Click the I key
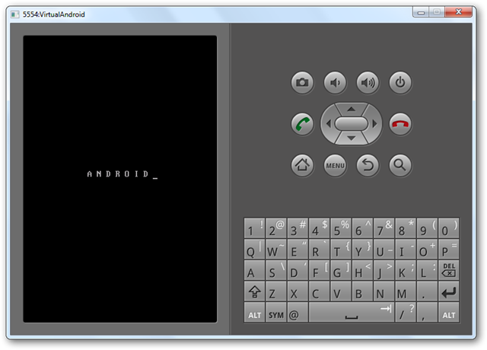The image size is (487, 350). click(406, 249)
